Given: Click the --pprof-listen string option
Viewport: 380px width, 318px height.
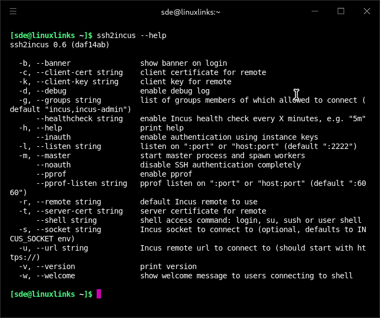Looking at the screenshot, I should pos(81,183).
